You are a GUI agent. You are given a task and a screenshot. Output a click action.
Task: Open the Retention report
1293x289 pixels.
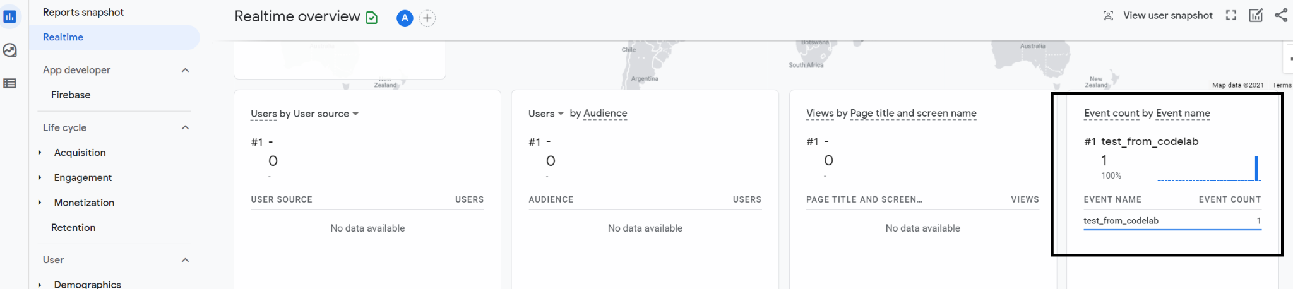pyautogui.click(x=73, y=228)
